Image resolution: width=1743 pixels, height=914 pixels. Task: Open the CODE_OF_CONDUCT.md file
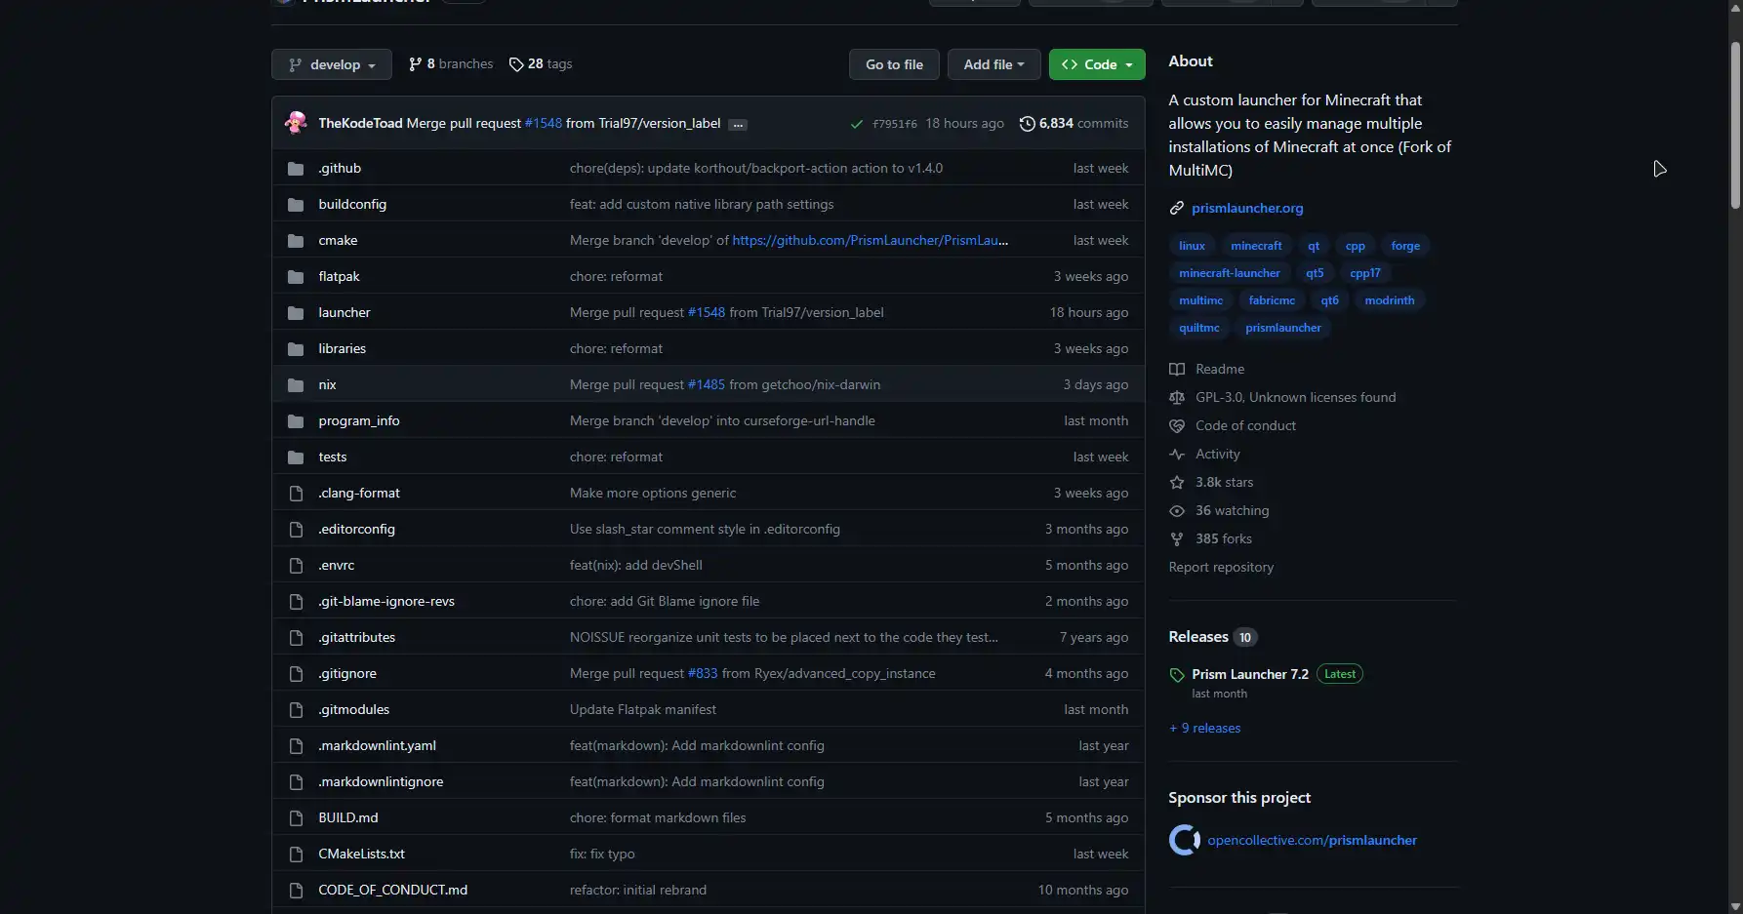coord(392,890)
